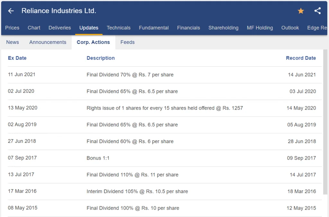Viewport: 329px width, 217px height.
Task: Select the 17 Mar 2016 ex date
Action: (x=22, y=191)
